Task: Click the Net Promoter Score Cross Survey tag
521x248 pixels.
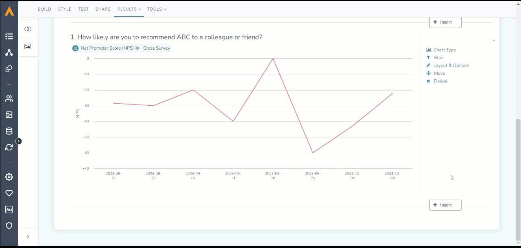Action: (121, 48)
